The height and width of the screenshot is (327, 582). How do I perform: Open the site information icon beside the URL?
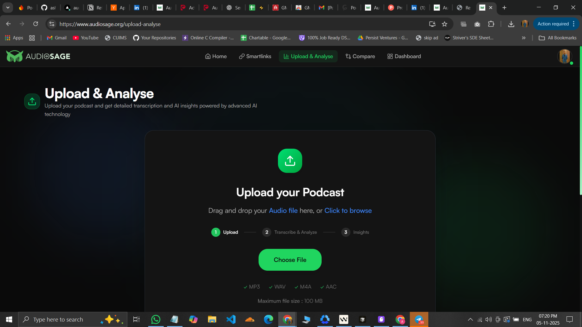52,24
